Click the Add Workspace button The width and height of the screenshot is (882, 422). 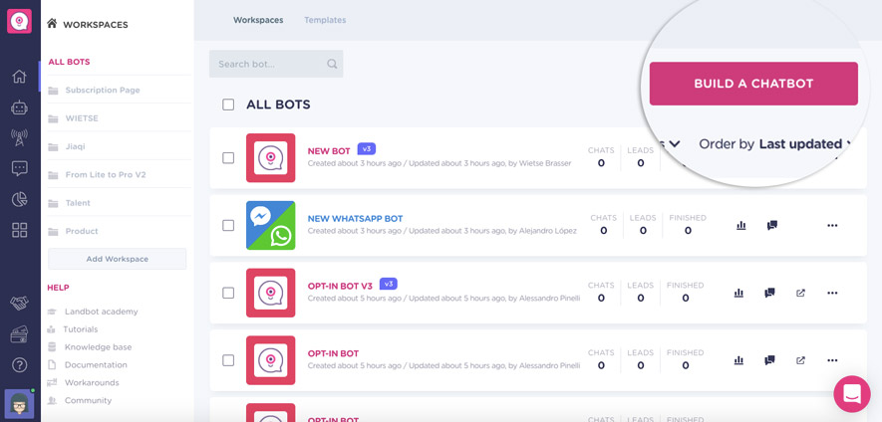(117, 259)
